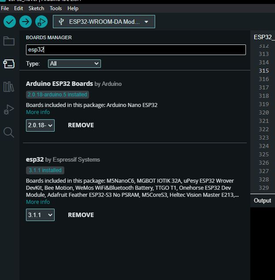Viewport: 275px width, 280px height.
Task: Select the Boards Manager sidebar icon
Action: (x=9, y=64)
